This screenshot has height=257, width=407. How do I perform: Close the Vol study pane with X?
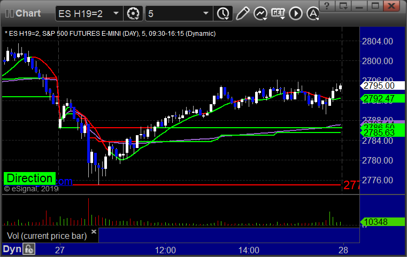pyautogui.click(x=94, y=231)
